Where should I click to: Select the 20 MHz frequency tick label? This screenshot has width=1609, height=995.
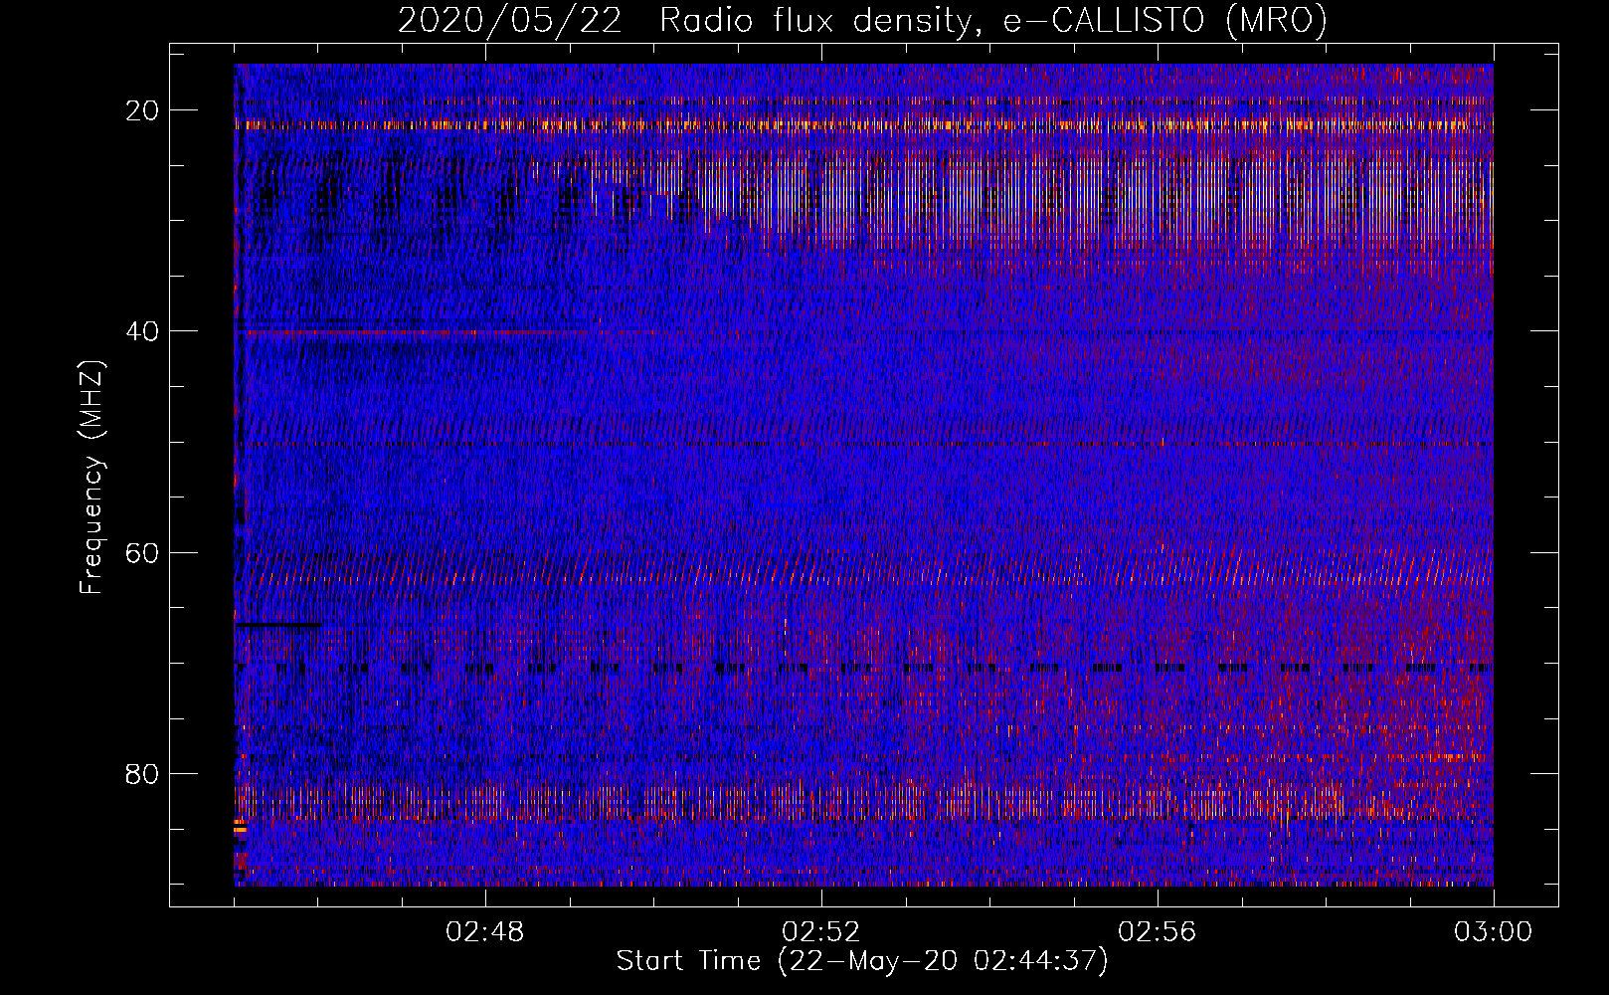point(142,110)
